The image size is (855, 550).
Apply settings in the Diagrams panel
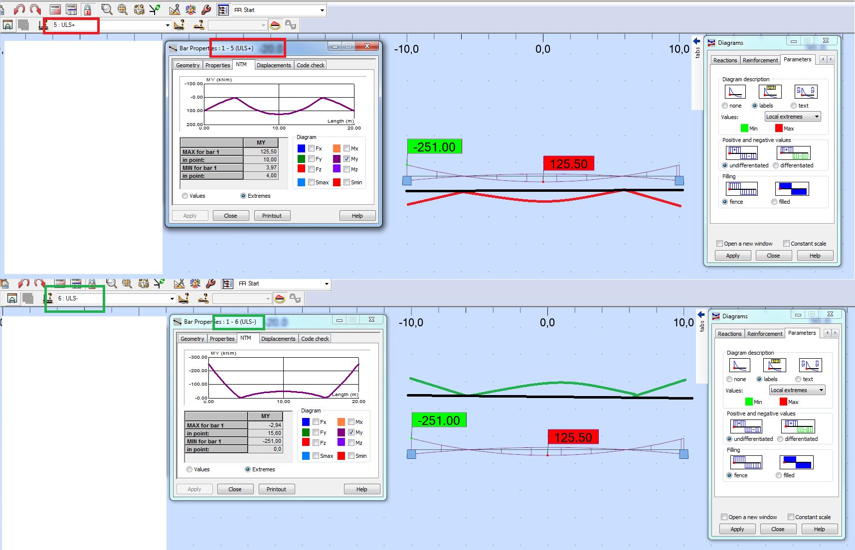click(732, 255)
